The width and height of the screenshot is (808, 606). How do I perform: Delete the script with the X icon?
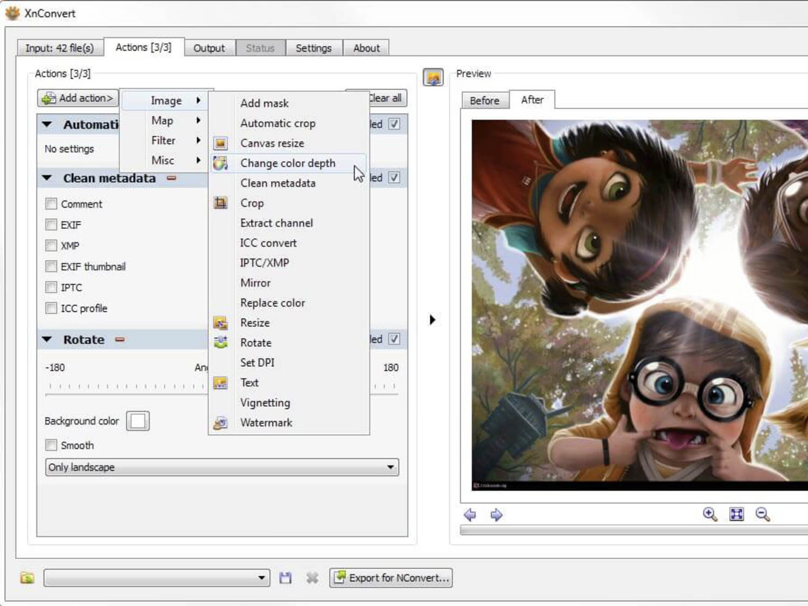pos(312,578)
